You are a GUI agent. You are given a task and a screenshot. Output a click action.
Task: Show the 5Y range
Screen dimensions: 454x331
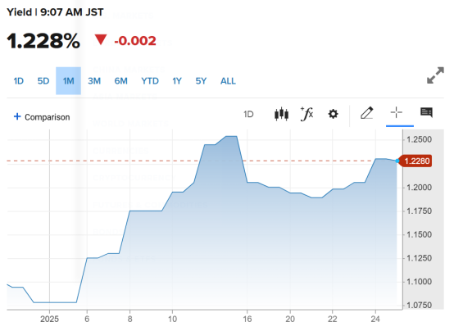[x=201, y=81]
